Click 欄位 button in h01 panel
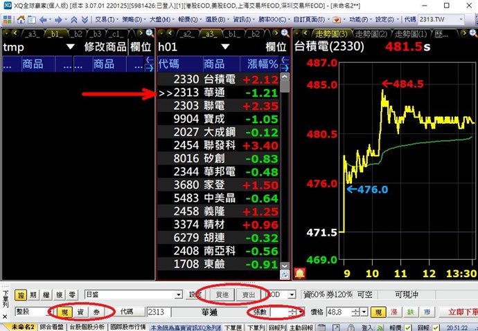 [276, 47]
